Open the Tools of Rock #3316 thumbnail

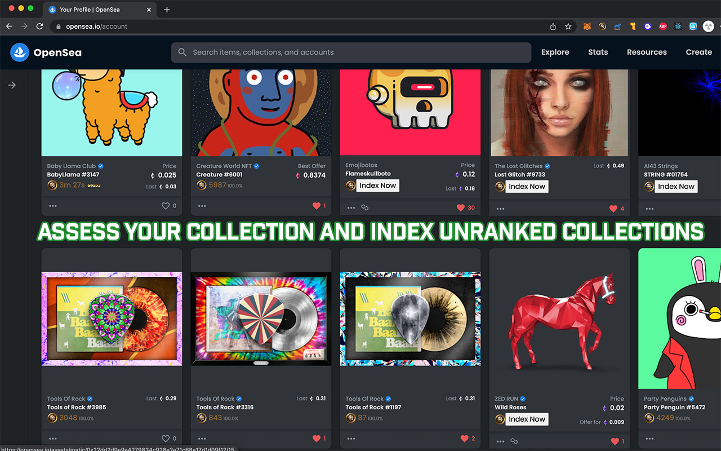click(x=261, y=319)
